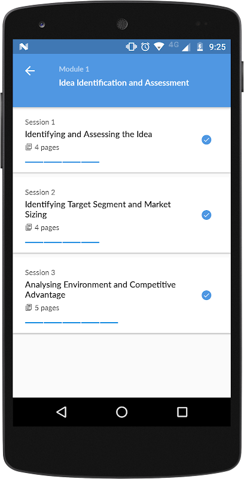The width and height of the screenshot is (244, 479).
Task: Tap Session 3 five-segment progress bar
Action: point(71,323)
